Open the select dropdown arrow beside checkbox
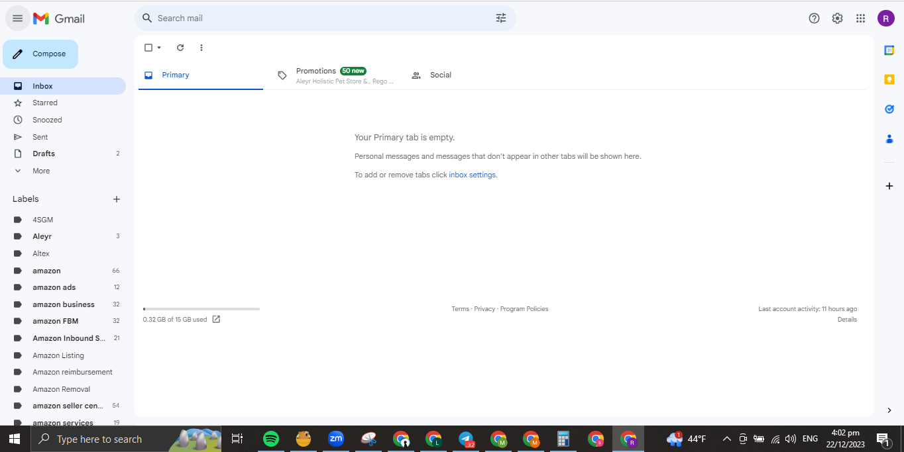This screenshot has height=452, width=904. tap(159, 48)
